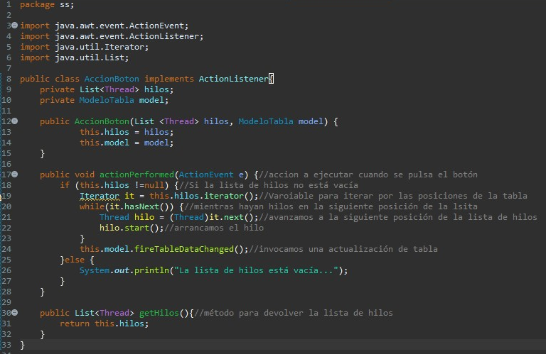The height and width of the screenshot is (354, 546).
Task: Collapse the import statements fold at line 3
Action: pos(14,26)
